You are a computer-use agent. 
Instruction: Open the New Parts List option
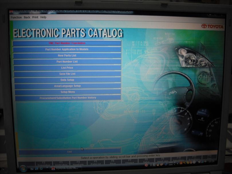click(67, 56)
